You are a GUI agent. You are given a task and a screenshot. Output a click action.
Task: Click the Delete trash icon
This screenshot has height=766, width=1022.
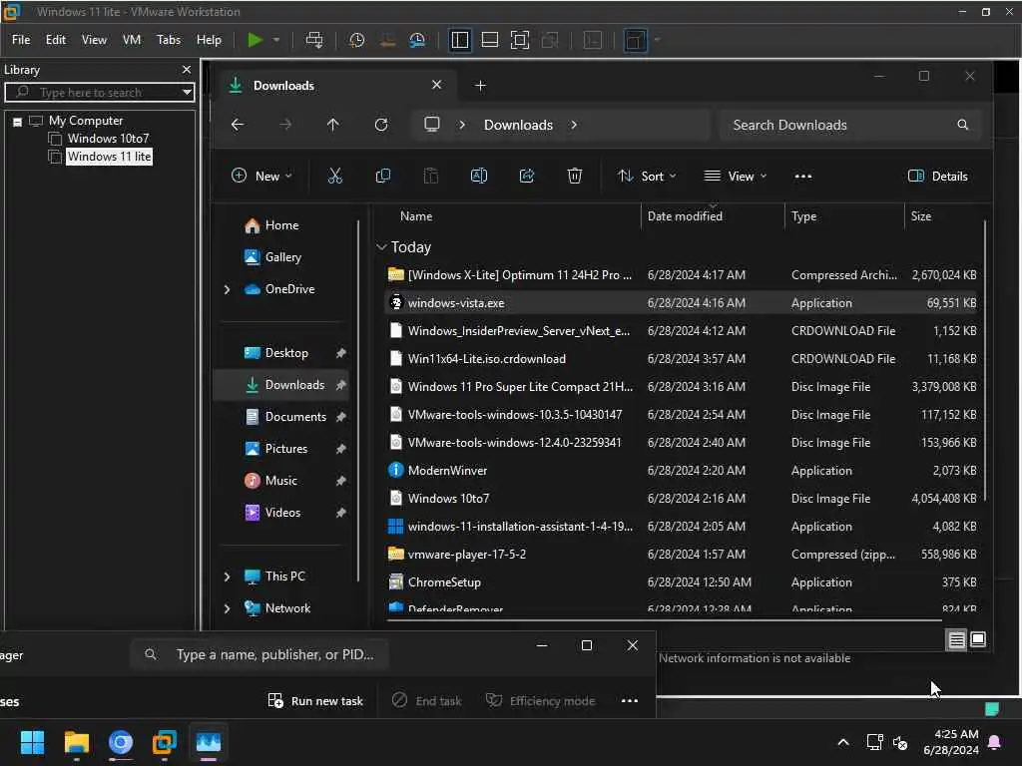click(574, 176)
